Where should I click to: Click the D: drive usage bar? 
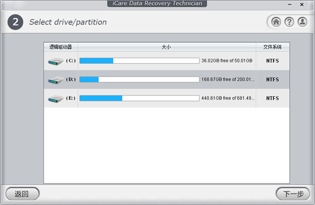coord(140,80)
